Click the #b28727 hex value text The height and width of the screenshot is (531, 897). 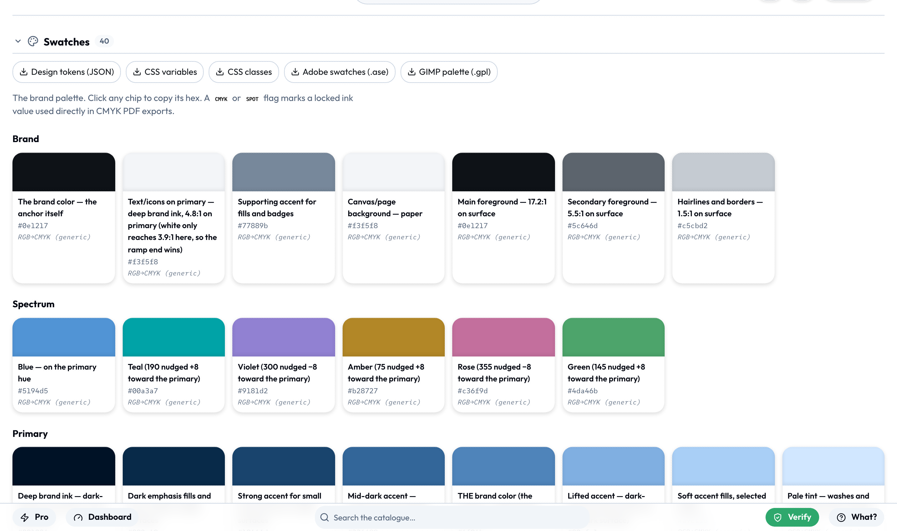tap(363, 391)
